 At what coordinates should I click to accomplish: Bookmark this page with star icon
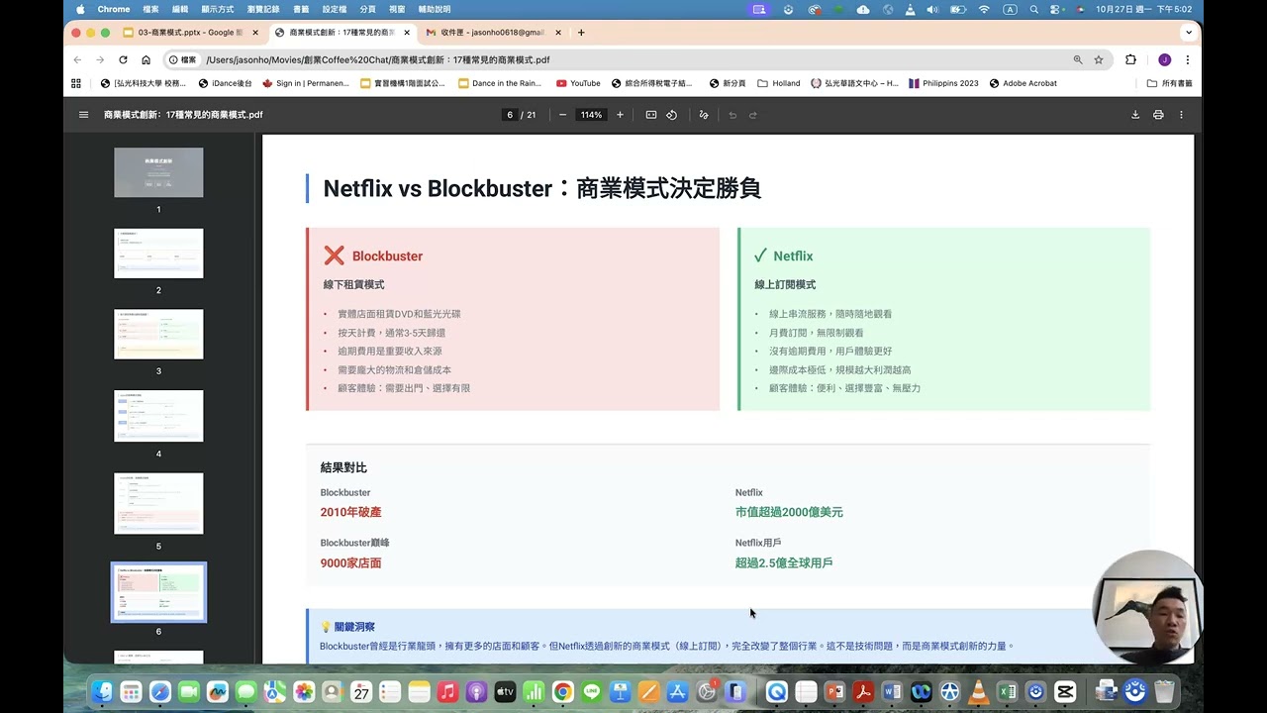(1099, 59)
